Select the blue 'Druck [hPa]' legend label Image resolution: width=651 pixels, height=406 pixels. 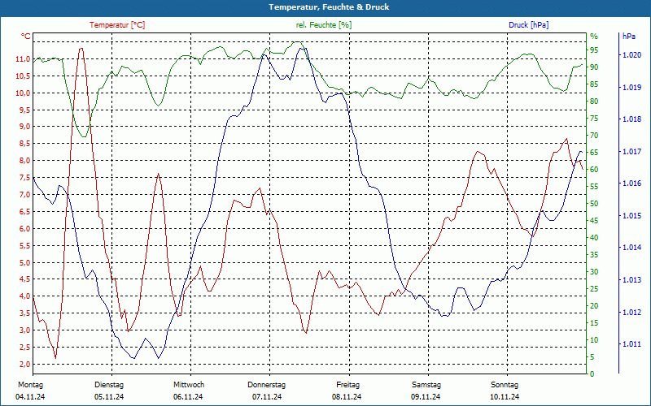pyautogui.click(x=528, y=25)
